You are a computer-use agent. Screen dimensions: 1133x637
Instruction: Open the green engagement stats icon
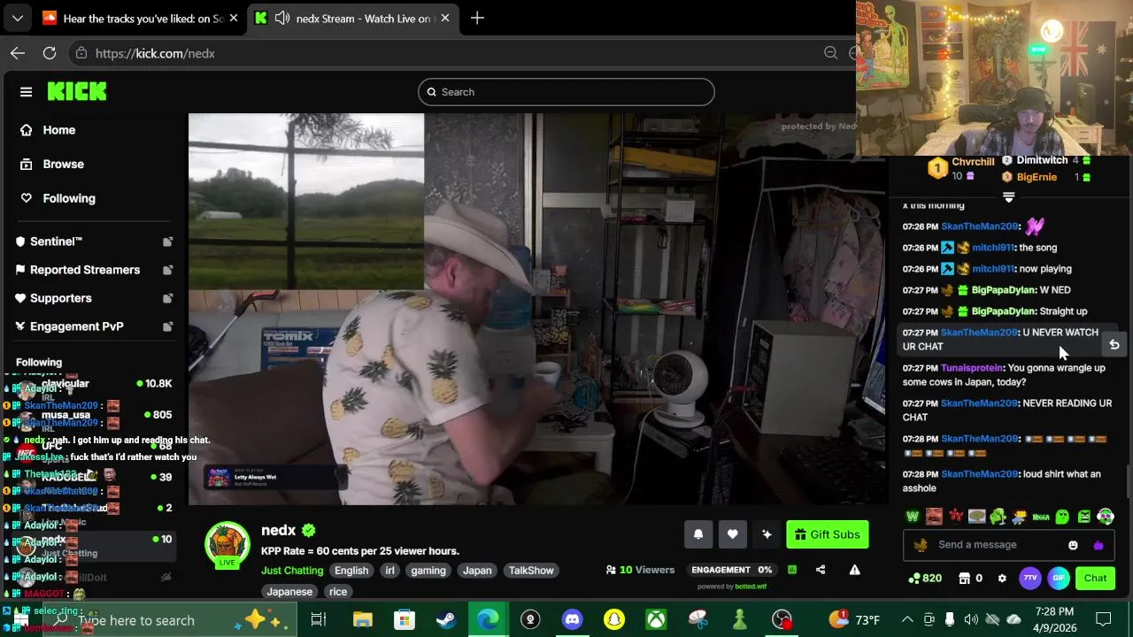tap(792, 570)
